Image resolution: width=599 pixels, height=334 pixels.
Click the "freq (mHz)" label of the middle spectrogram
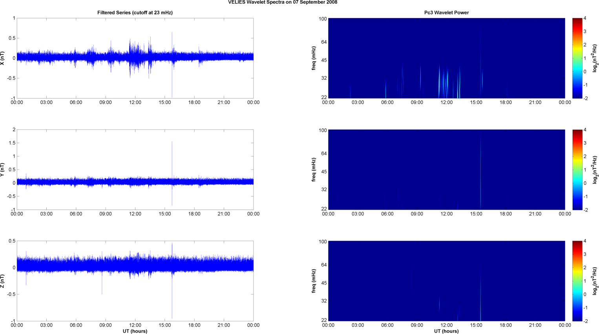pos(314,170)
